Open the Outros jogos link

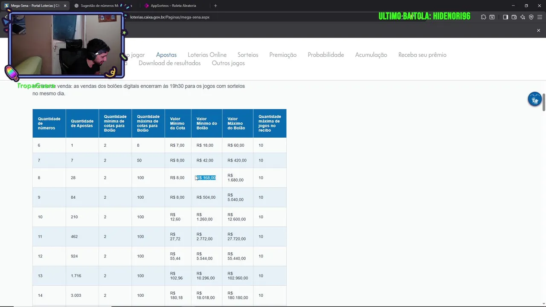point(228,63)
